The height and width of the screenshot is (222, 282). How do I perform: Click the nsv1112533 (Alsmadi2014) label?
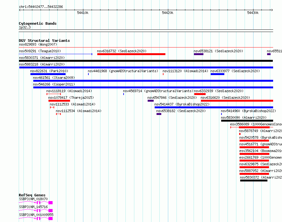(x=73, y=104)
